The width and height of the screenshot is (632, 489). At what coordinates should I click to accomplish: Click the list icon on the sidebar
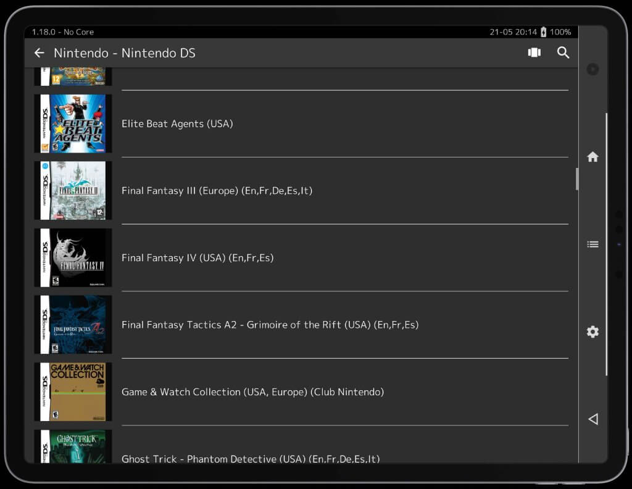pos(592,244)
